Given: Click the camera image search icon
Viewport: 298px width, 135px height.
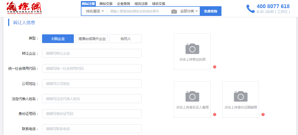Looking at the screenshot, I should point(174,11).
